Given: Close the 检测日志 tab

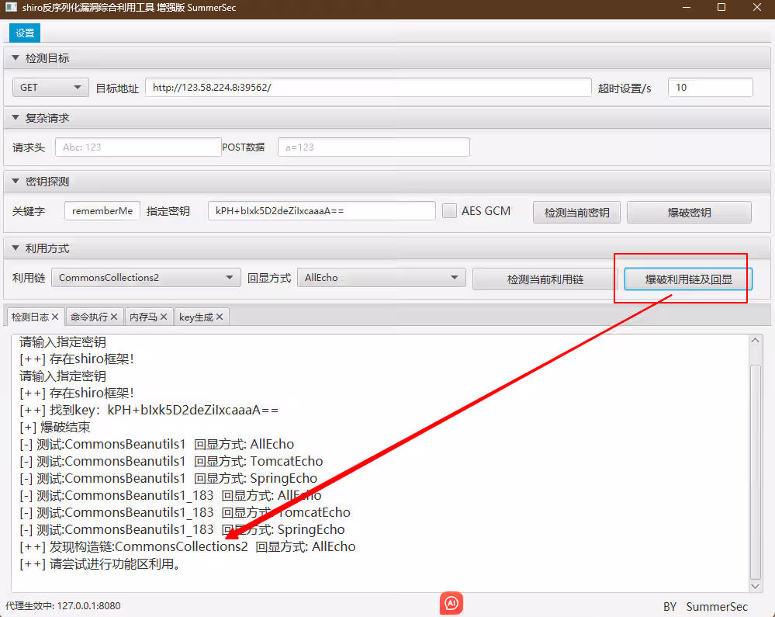Looking at the screenshot, I should [55, 317].
